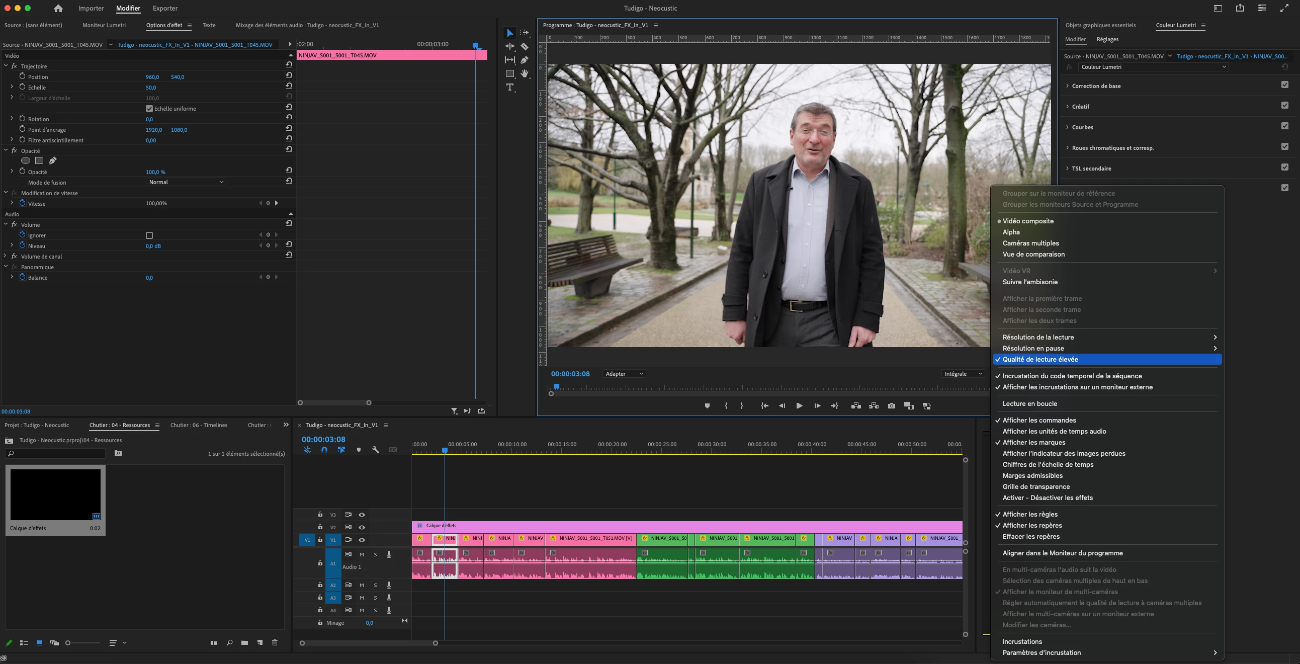Hide track V2 with eye icon
This screenshot has width=1300, height=664.
click(362, 527)
